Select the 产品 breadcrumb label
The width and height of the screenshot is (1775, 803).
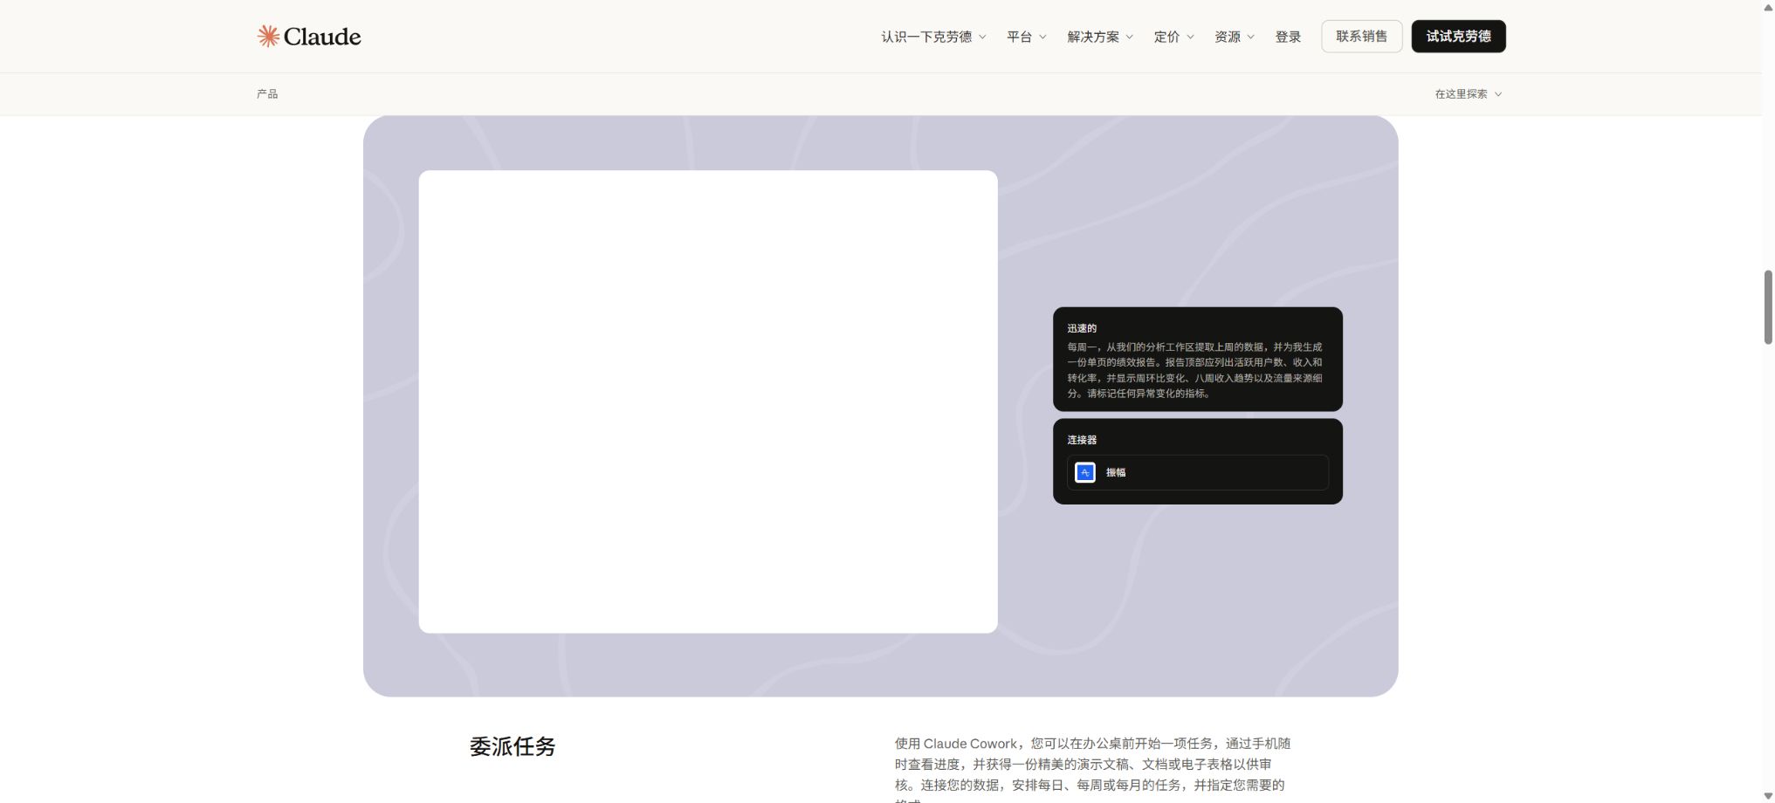(x=267, y=94)
